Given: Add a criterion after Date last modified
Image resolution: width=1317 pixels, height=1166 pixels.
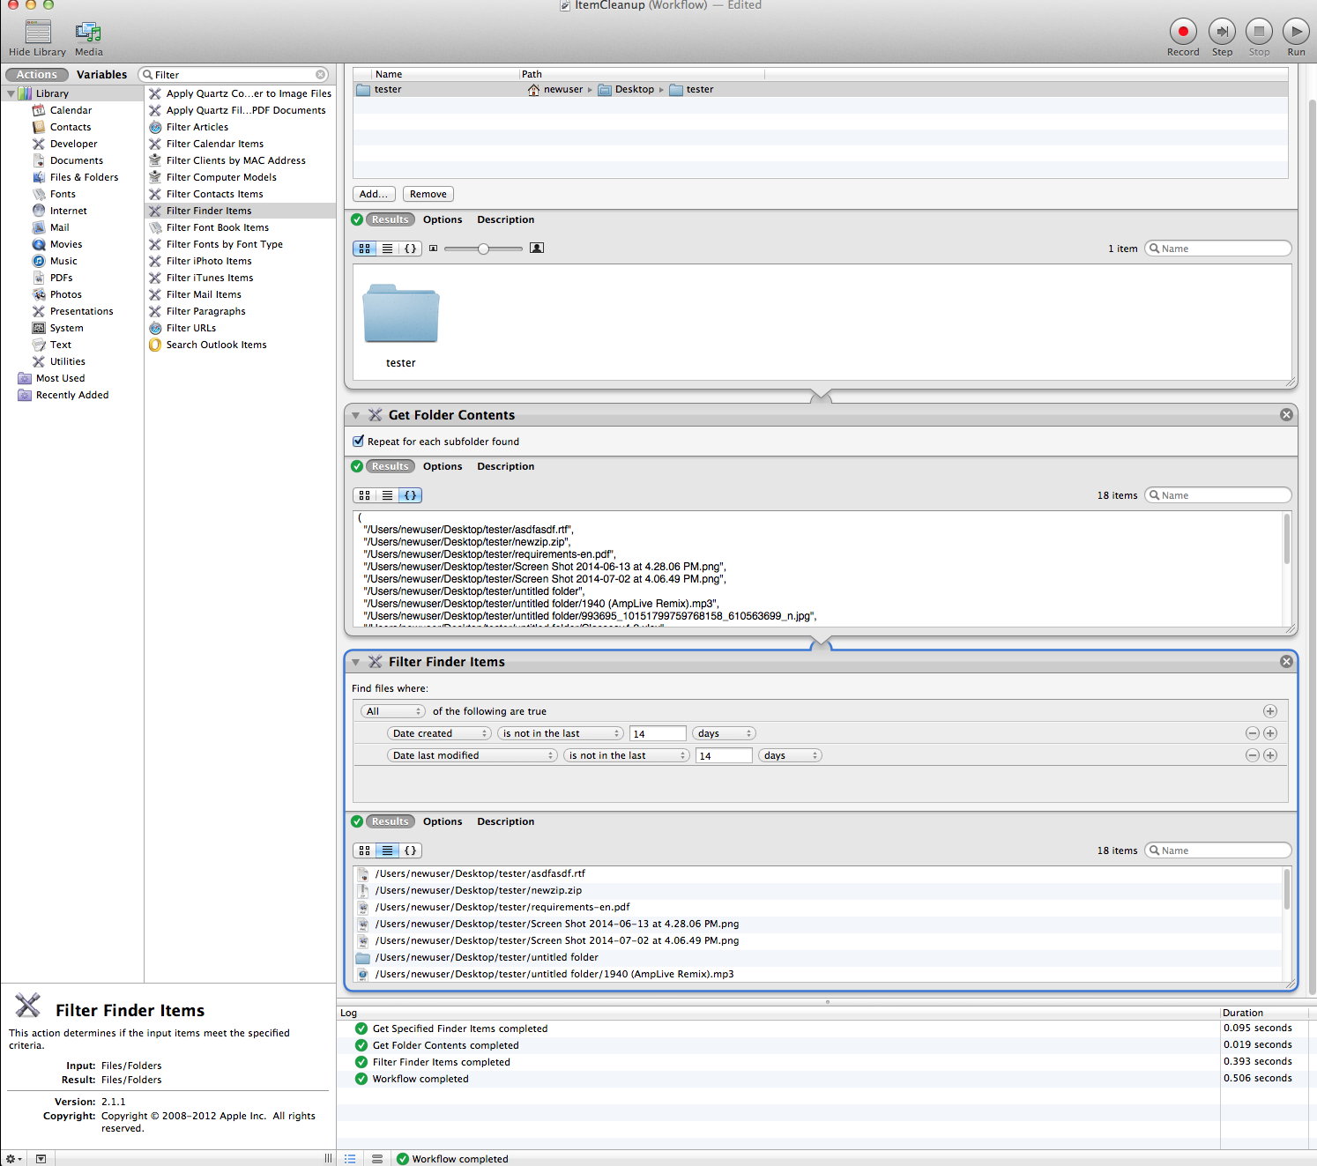Looking at the screenshot, I should click(1270, 755).
